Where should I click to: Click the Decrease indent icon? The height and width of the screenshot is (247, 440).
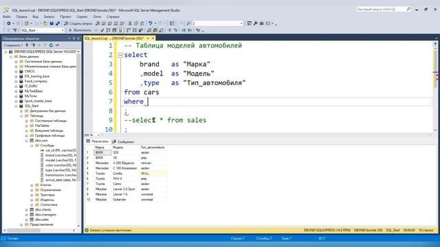[184, 30]
